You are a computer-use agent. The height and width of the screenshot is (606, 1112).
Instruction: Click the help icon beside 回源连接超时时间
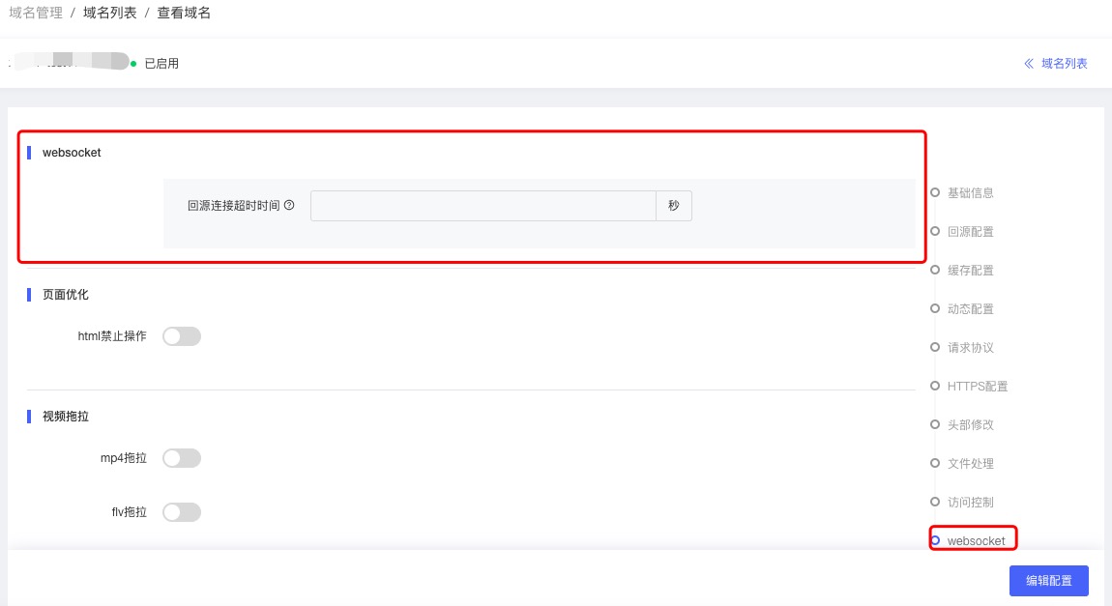(x=289, y=206)
